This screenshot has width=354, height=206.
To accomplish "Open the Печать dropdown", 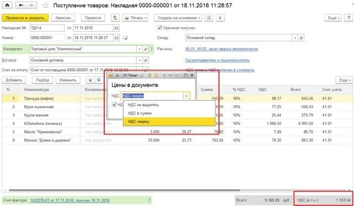I will coord(135,18).
